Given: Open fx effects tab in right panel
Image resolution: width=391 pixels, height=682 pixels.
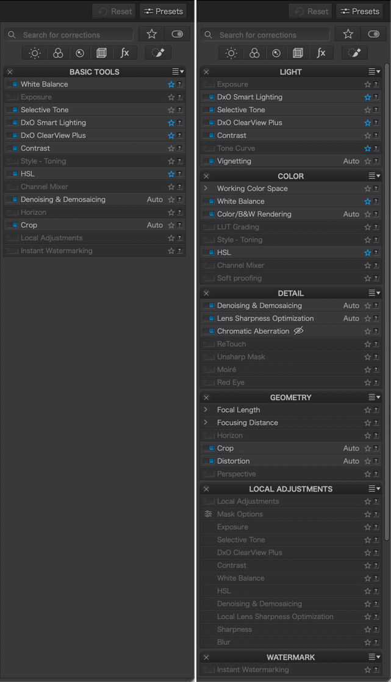Looking at the screenshot, I should coord(321,53).
